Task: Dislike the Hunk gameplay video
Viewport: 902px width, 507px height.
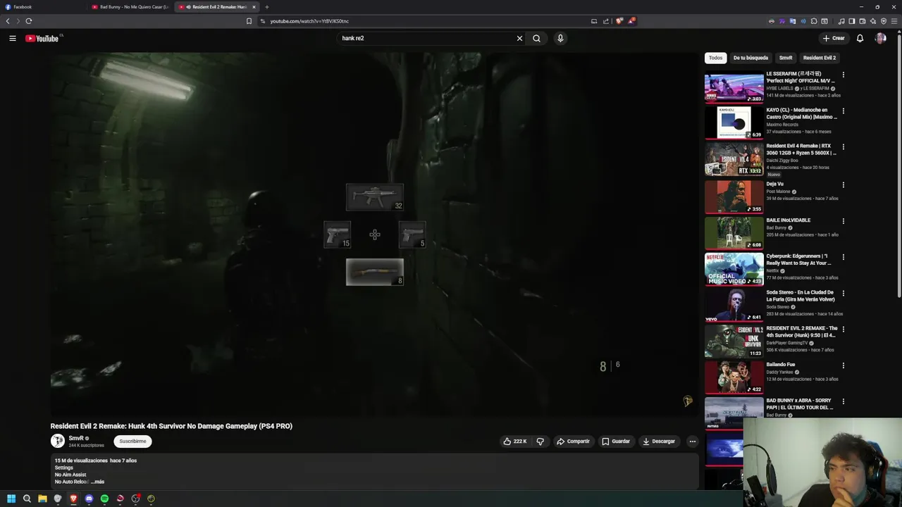Action: coord(540,442)
